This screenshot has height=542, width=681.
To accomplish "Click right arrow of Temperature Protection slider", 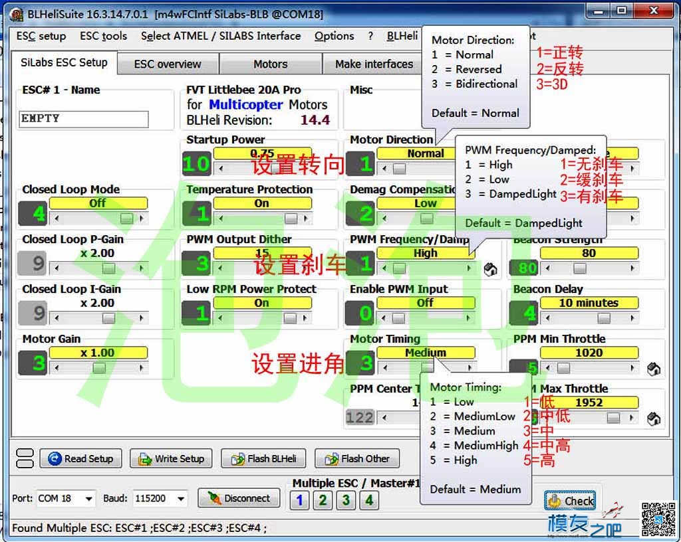I will 306,219.
